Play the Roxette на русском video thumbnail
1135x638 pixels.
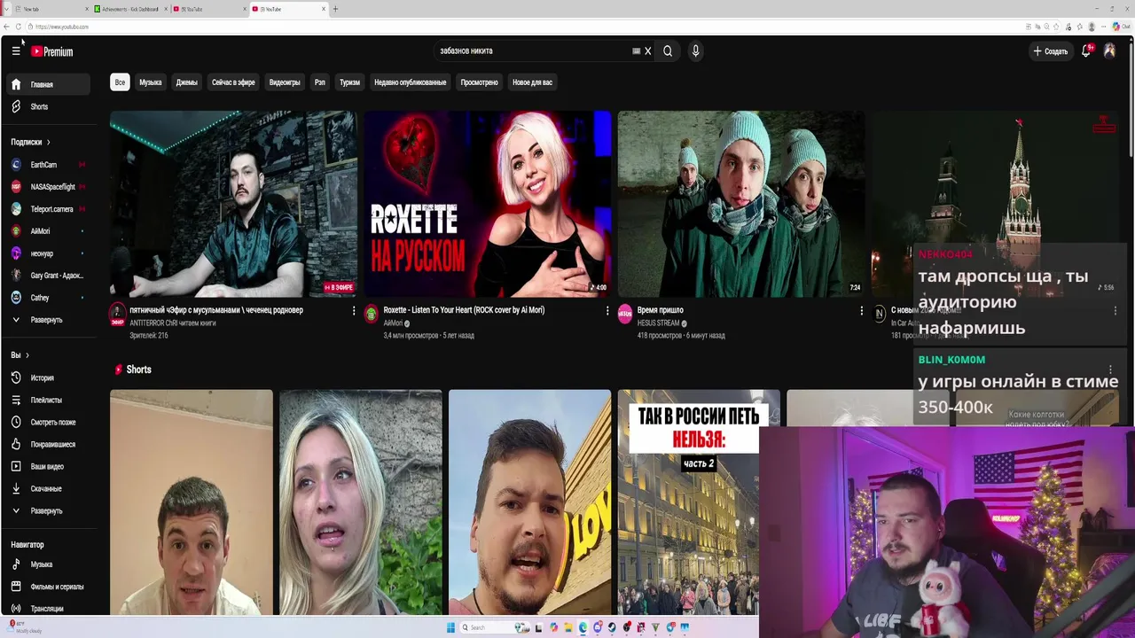(x=488, y=204)
